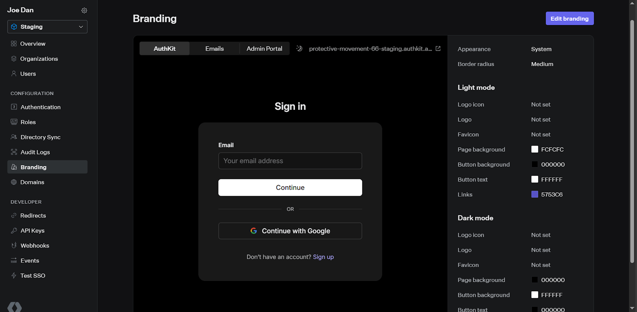Image resolution: width=637 pixels, height=312 pixels.
Task: Focus the email address input field
Action: click(x=290, y=161)
